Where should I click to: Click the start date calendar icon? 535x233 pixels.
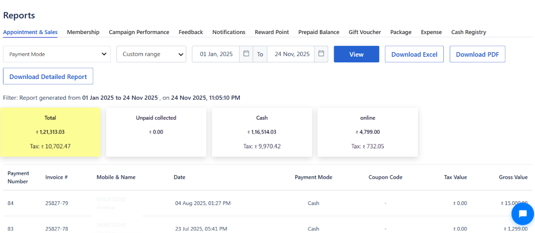coord(246,54)
